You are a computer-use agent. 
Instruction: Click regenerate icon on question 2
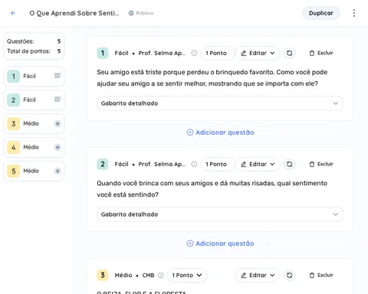click(x=289, y=164)
